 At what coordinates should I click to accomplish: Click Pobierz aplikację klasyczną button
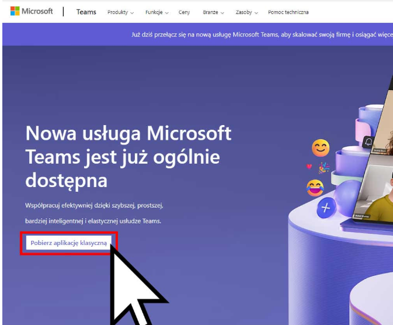[69, 243]
